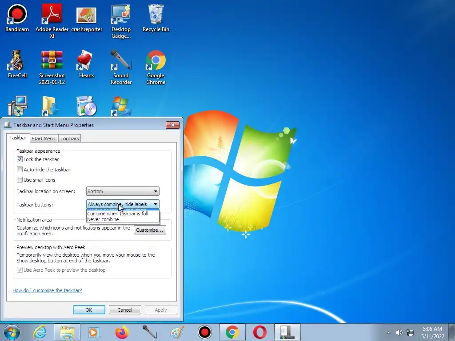Click the Taskbar Properties taskbar button
Viewport: 455px width, 341px height.
pyautogui.click(x=287, y=332)
